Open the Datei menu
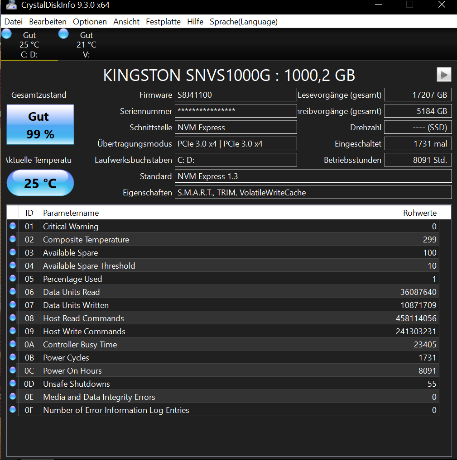This screenshot has height=460, width=457. point(13,22)
